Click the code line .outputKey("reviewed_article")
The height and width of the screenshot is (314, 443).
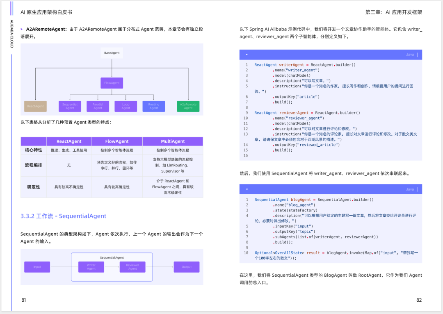[x=306, y=145]
